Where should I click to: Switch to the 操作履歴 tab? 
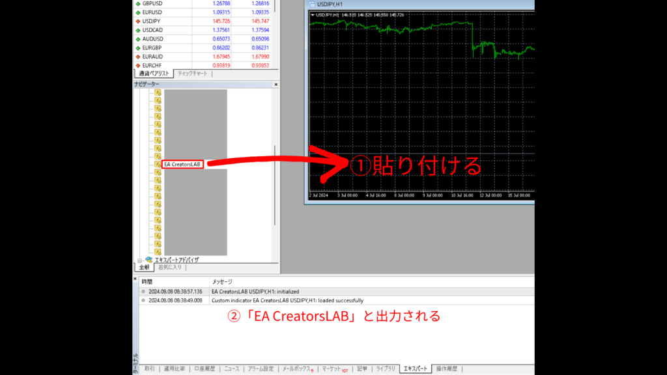[446, 369]
